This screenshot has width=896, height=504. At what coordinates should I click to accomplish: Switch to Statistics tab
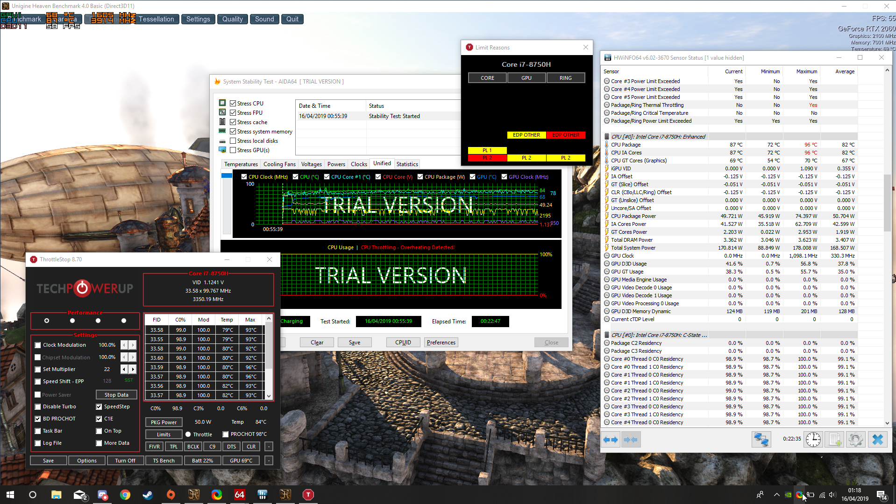(407, 164)
